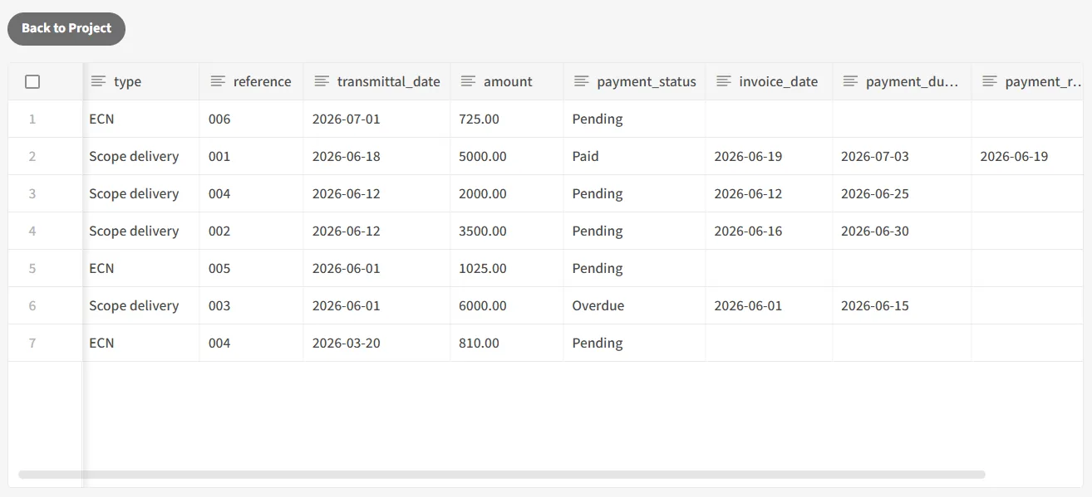
Task: Click the horizontal scrollbar at table bottom
Action: (502, 475)
